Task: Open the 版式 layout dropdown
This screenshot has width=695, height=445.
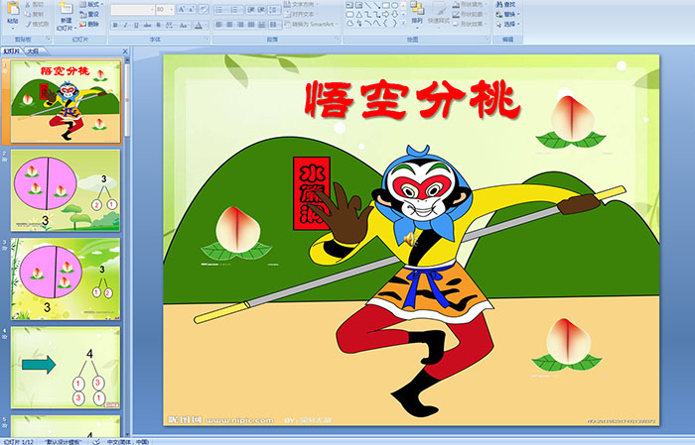Action: pos(91,4)
